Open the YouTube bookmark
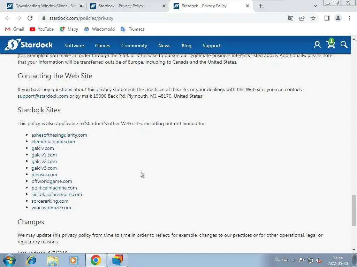The height and width of the screenshot is (267, 357). pyautogui.click(x=42, y=29)
